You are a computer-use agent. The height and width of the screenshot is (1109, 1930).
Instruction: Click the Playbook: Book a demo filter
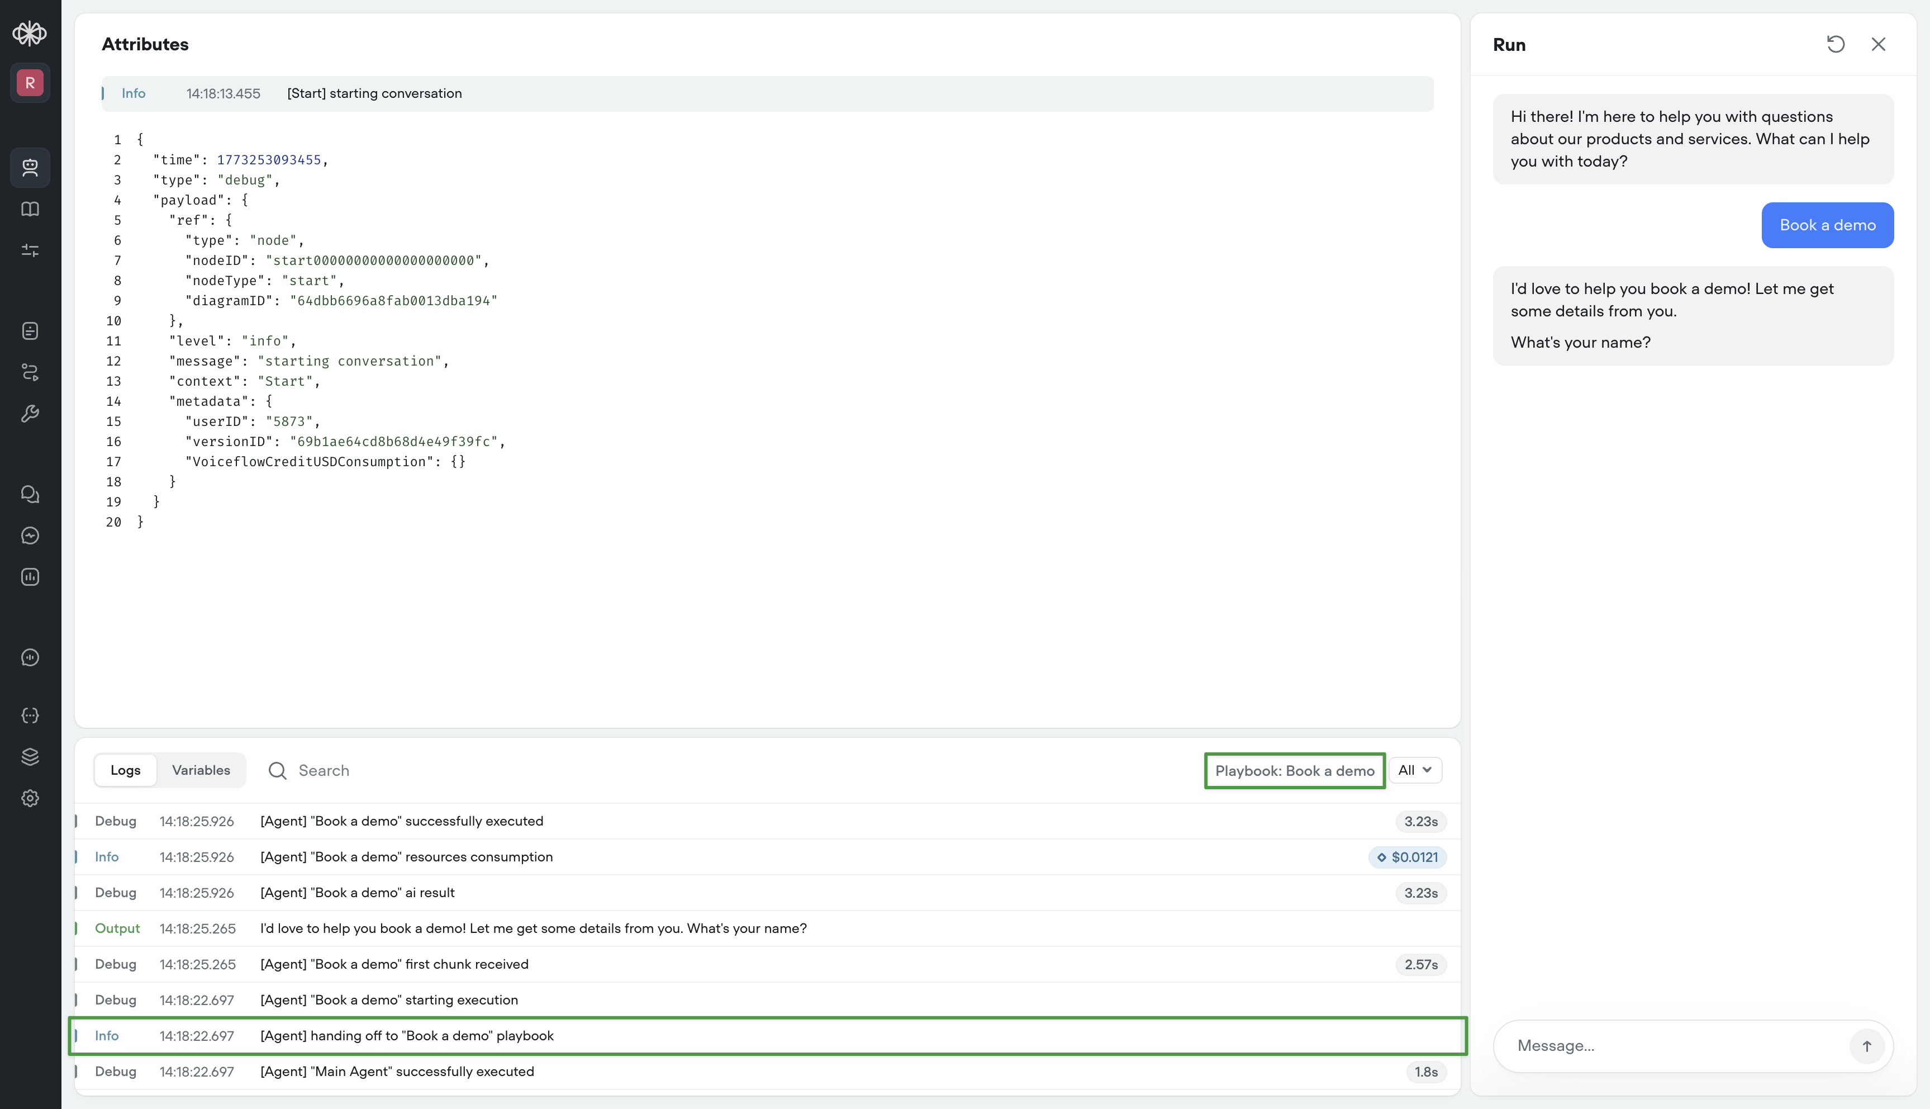(1294, 771)
